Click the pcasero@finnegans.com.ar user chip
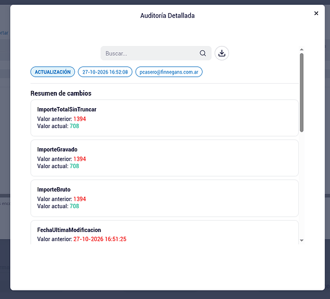This screenshot has height=299, width=330. 169,72
